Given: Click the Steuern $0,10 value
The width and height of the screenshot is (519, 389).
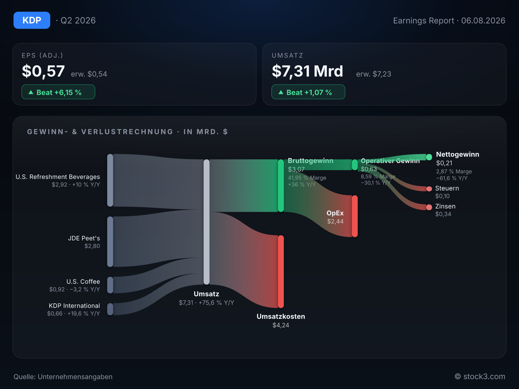Looking at the screenshot, I should (442, 196).
